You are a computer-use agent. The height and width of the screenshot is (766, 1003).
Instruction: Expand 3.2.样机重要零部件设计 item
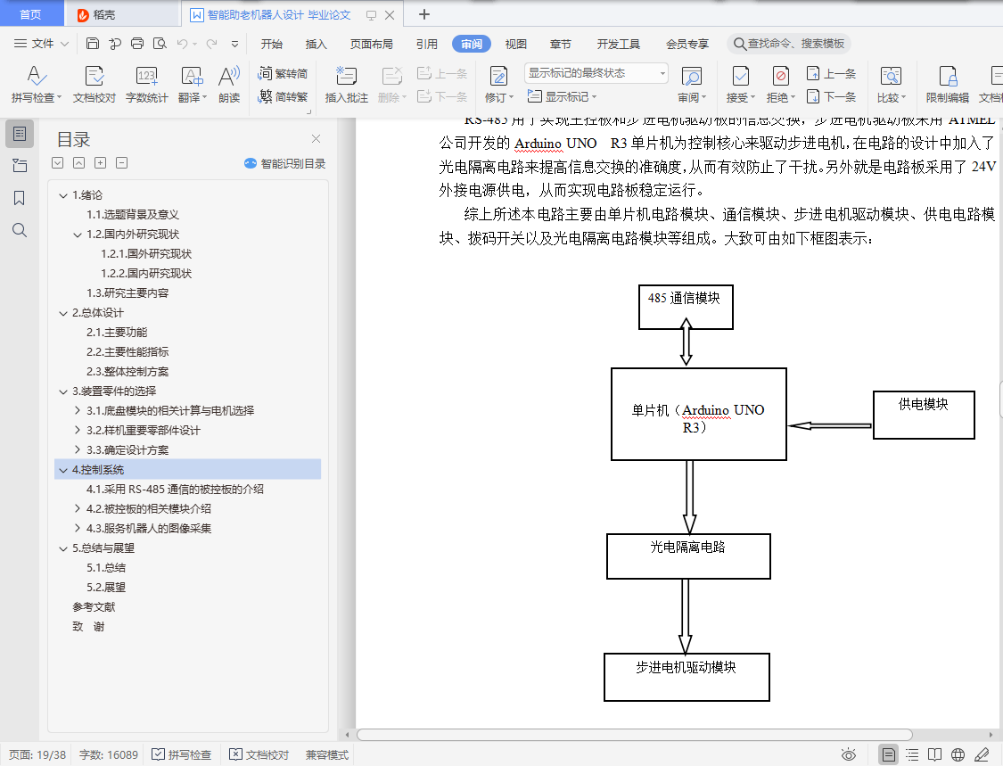[x=78, y=430]
